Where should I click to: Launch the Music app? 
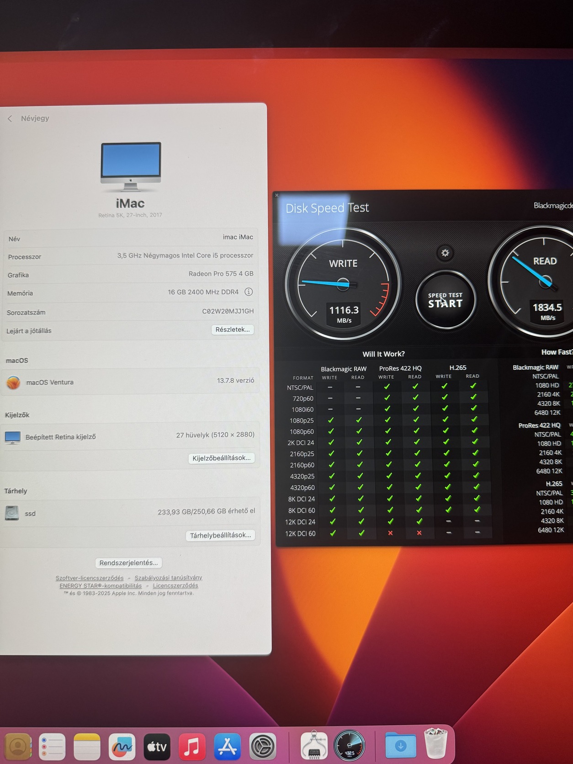[192, 747]
